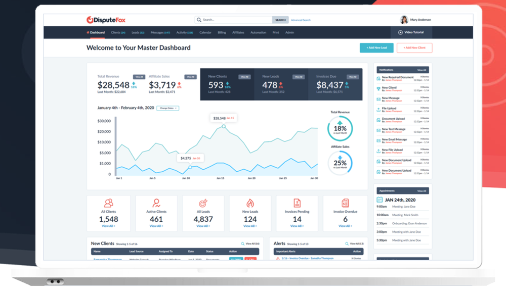The image size is (506, 295).
Task: Click View All on New Leads stat
Action: pos(299,77)
